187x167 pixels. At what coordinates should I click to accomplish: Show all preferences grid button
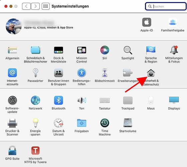(x=46, y=6)
